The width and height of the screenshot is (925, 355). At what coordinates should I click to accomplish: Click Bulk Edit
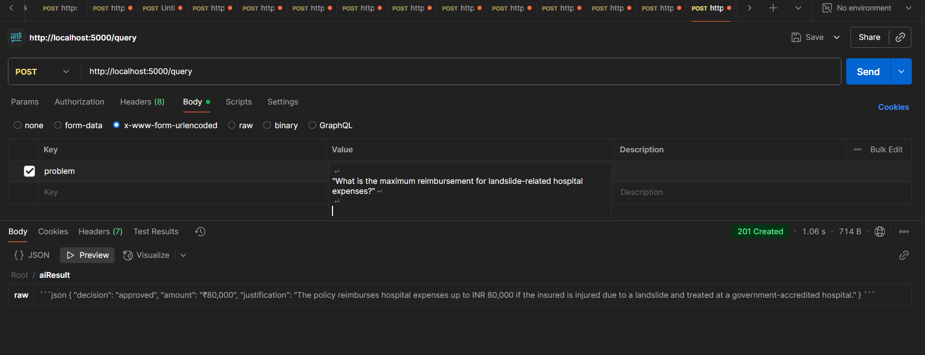(x=886, y=150)
